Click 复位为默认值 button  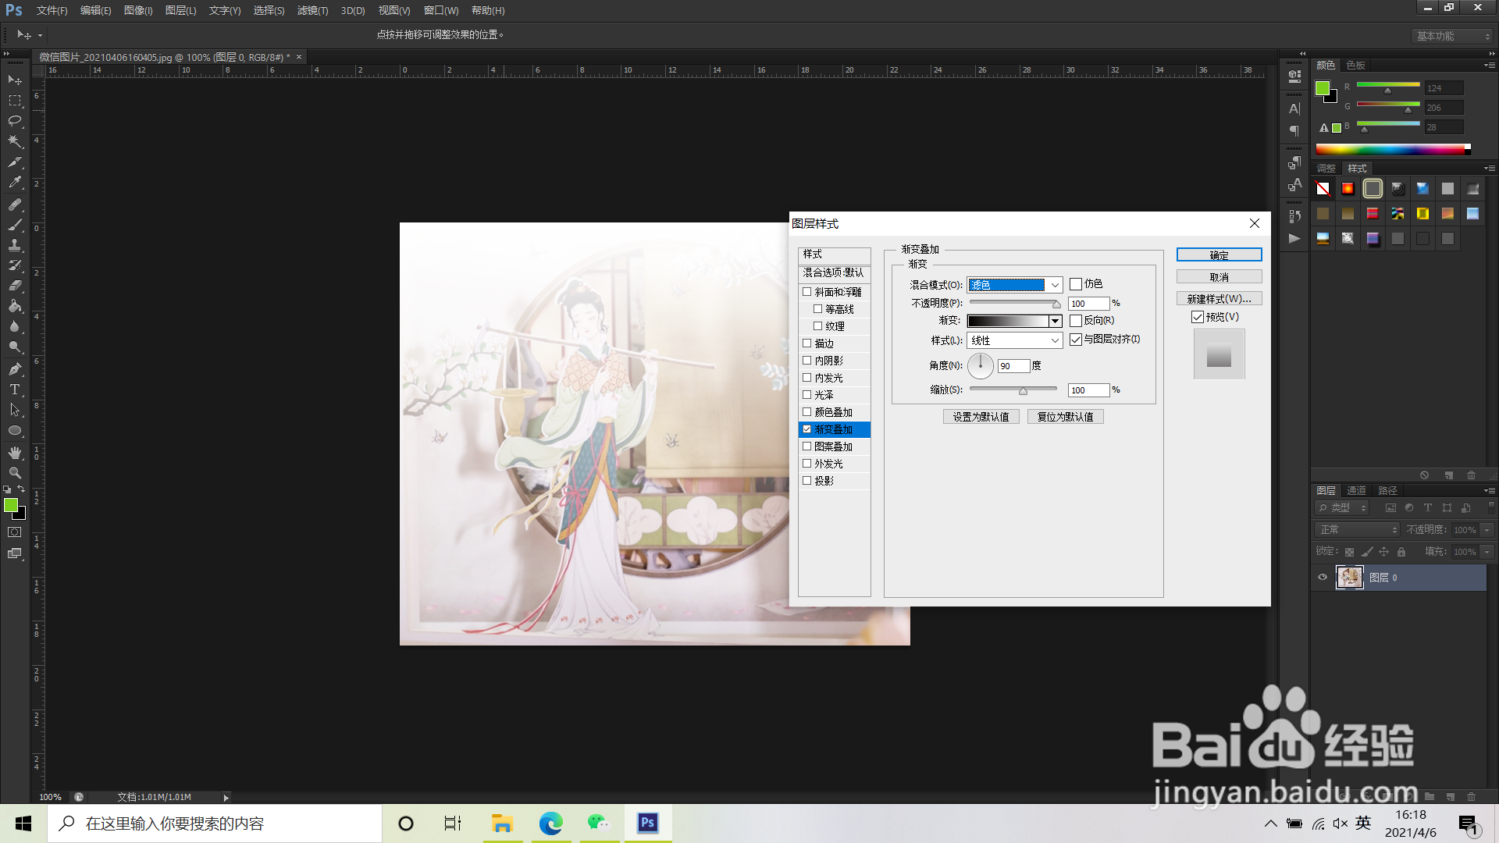tap(1065, 417)
